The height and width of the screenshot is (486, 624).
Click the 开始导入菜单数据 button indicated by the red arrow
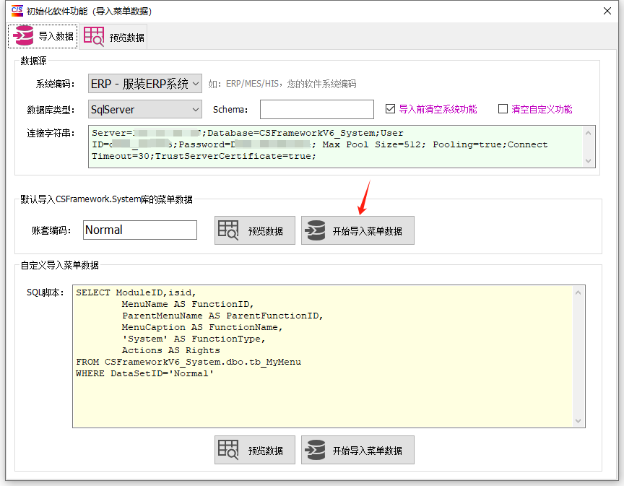[357, 230]
